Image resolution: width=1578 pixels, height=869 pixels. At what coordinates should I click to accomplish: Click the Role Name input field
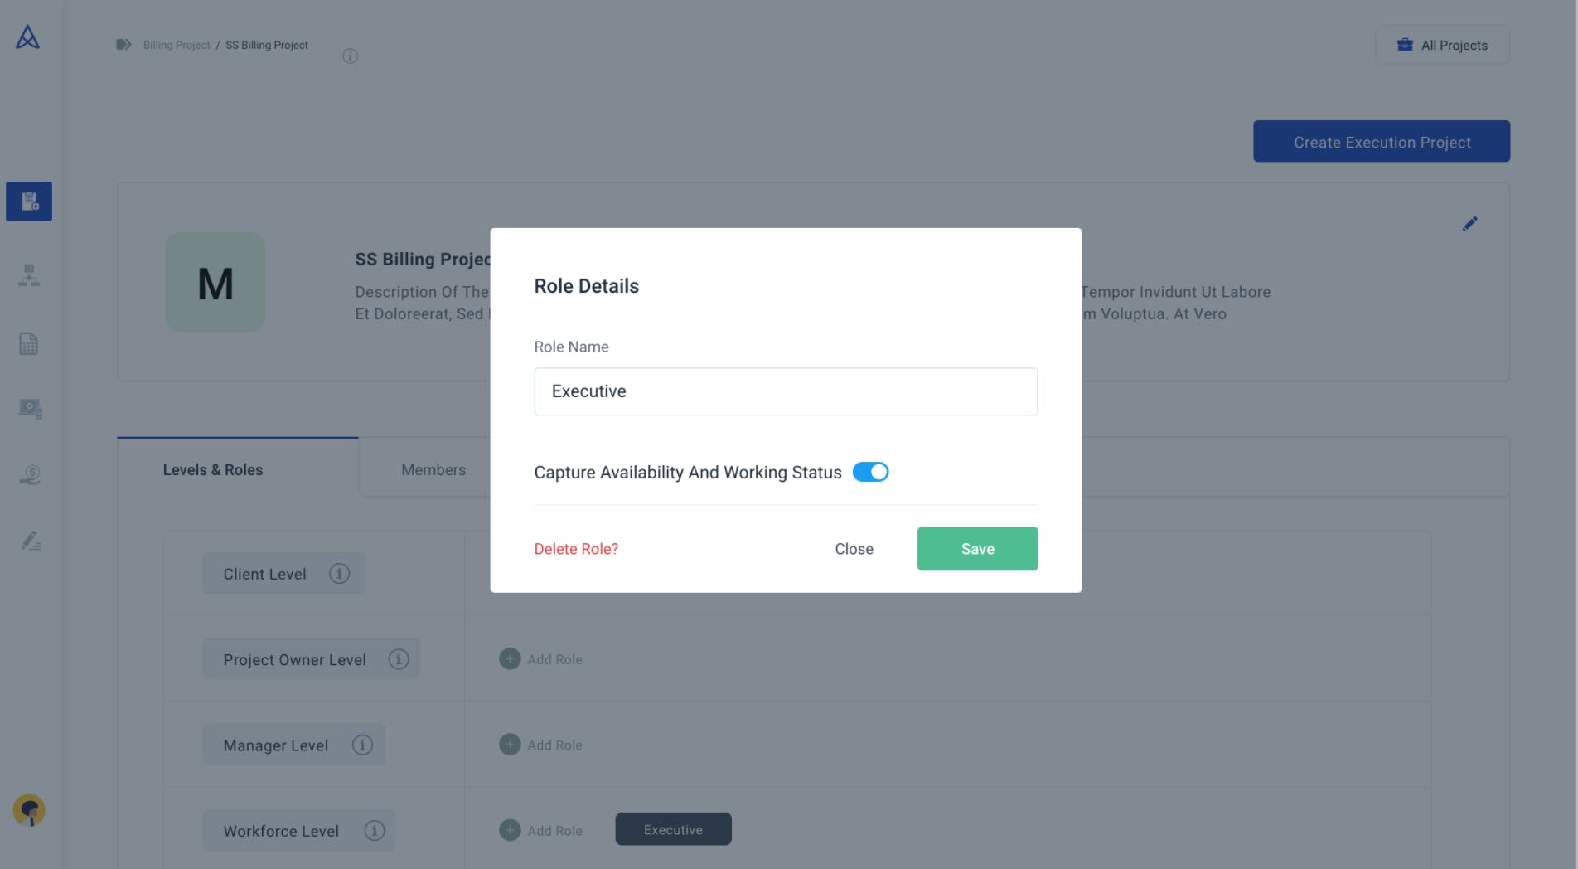[786, 391]
